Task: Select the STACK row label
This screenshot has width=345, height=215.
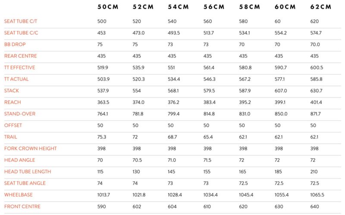Action: (12, 91)
